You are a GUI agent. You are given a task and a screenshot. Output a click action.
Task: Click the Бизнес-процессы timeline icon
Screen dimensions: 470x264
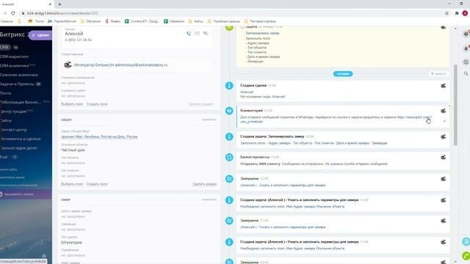click(229, 157)
